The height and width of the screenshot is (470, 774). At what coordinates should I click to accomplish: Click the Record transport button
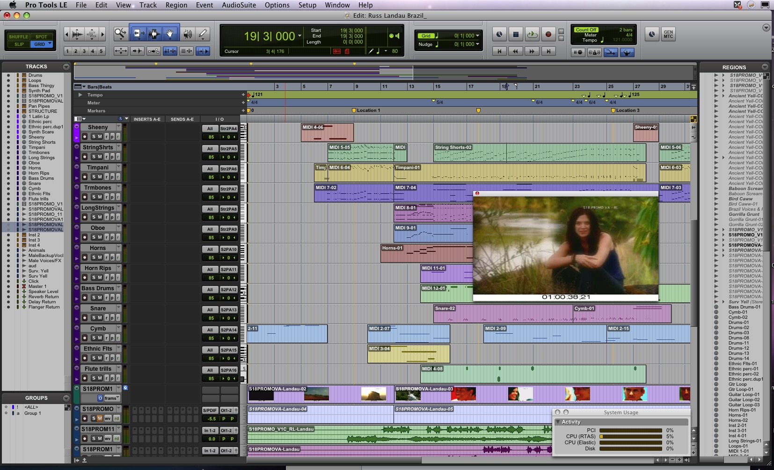pos(548,34)
